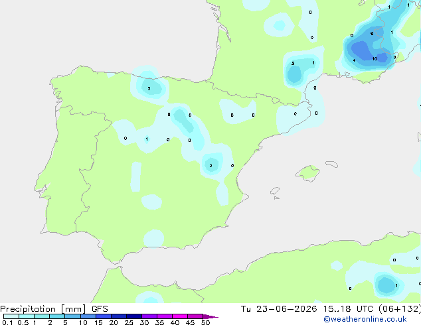The image size is (421, 325).
Task: Click the 0.1–0.5 mm legend color swatch
Action: (x=11, y=316)
